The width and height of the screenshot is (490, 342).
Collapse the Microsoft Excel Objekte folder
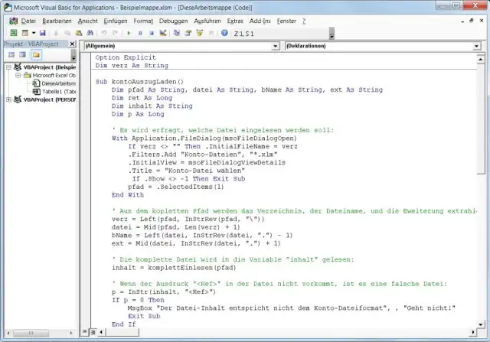(18, 75)
